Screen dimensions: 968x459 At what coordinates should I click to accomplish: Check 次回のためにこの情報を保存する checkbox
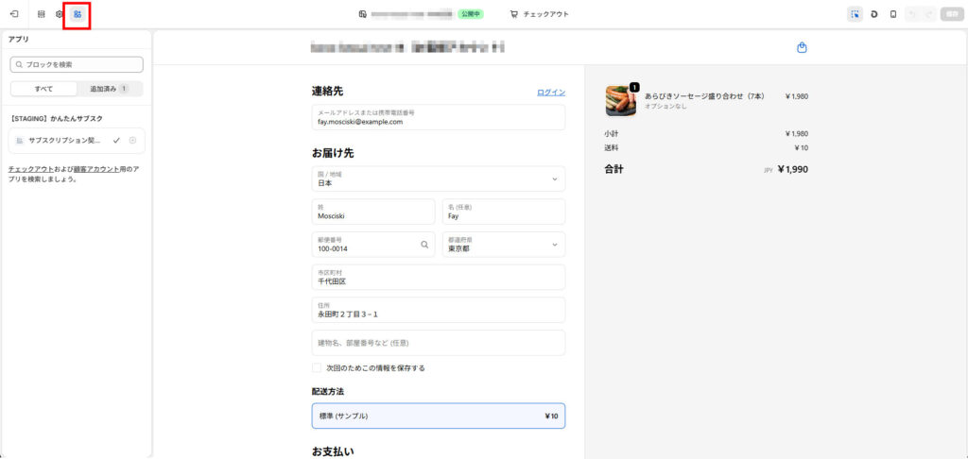click(317, 368)
